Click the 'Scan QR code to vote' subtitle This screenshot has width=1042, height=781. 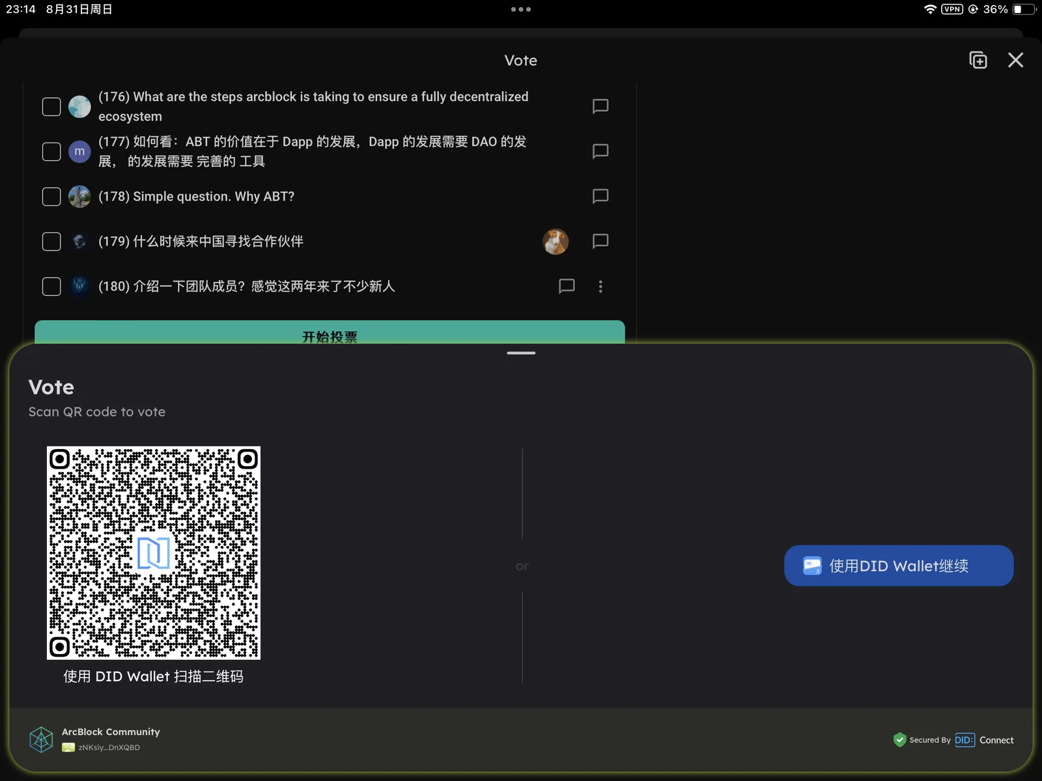coord(97,412)
